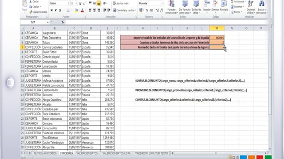The height and width of the screenshot is (159, 284).
Task: Open VALIDACION DATOS LISTA sheet tab
Action: (116, 153)
